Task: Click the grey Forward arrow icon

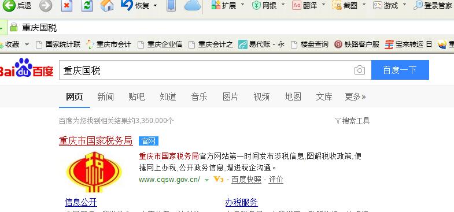Action: pyautogui.click(x=46, y=6)
